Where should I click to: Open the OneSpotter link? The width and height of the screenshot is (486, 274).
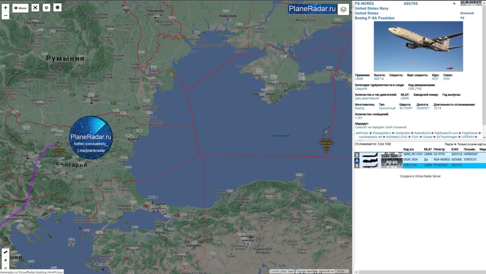pos(403,133)
